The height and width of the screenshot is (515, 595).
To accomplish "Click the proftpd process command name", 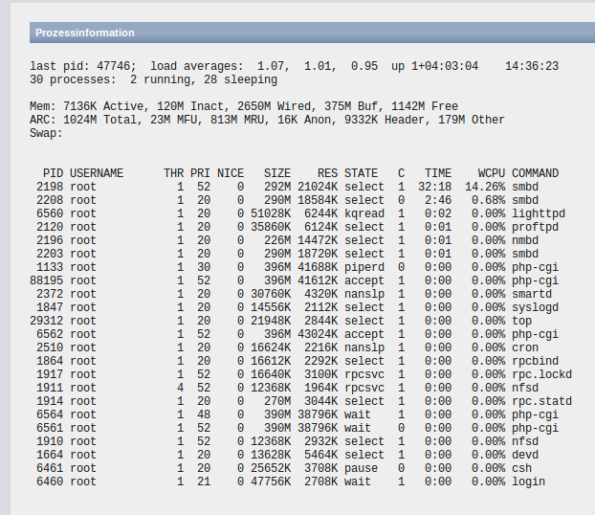I will [535, 227].
